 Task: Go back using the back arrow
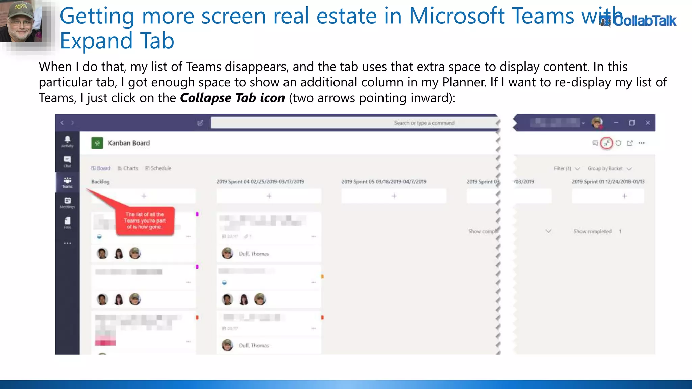click(x=62, y=123)
